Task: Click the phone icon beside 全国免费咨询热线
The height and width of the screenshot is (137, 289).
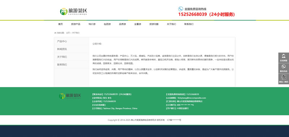Action: tap(181, 9)
